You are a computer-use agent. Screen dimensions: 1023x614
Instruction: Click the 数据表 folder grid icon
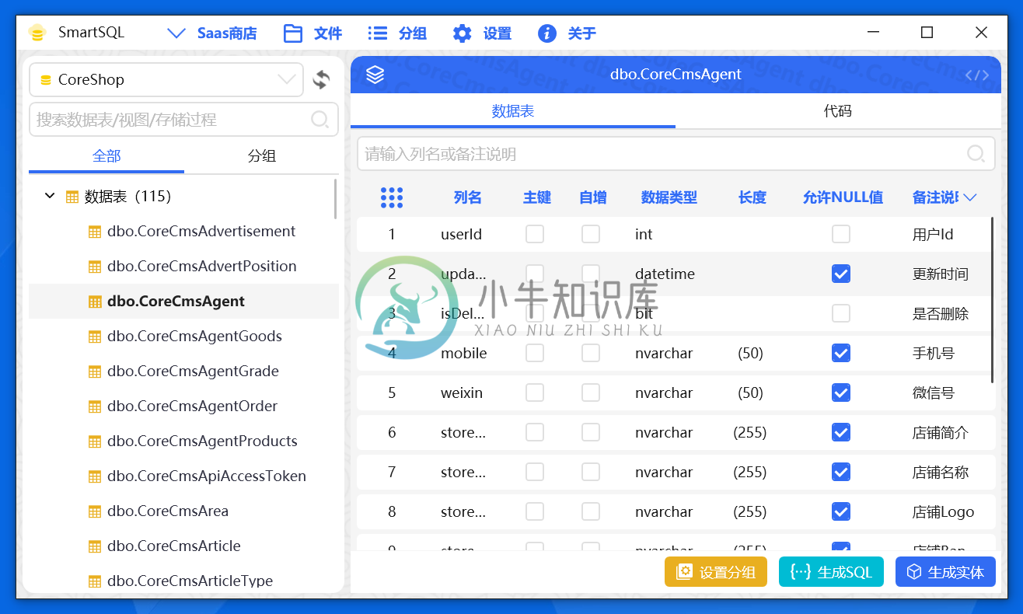pyautogui.click(x=72, y=197)
